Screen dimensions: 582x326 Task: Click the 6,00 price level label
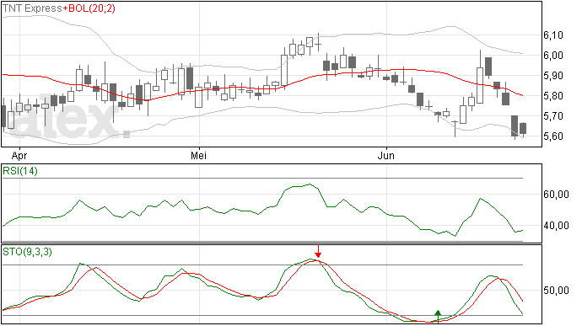[553, 56]
